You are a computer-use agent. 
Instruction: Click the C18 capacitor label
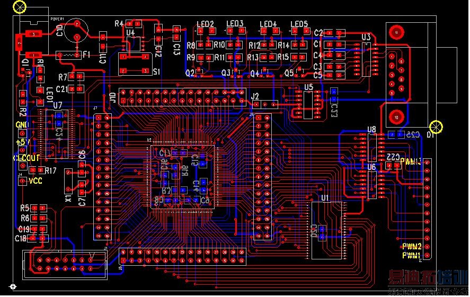21,239
